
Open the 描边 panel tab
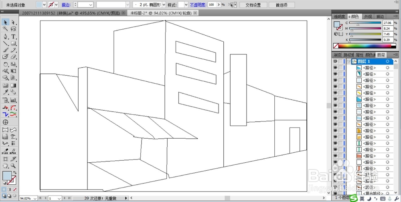pos(380,16)
